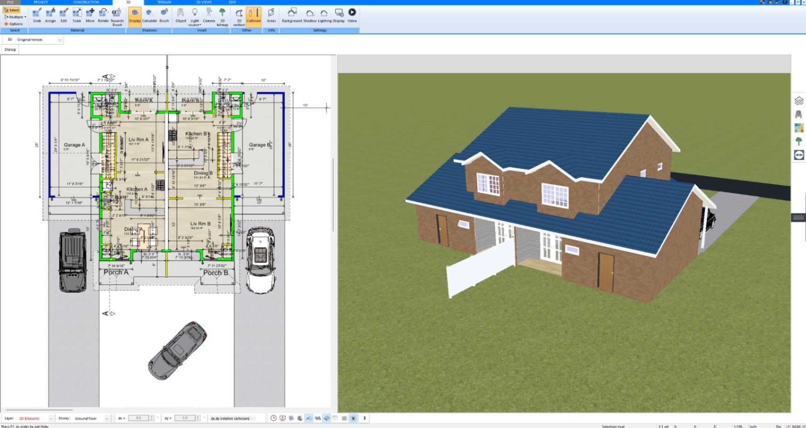The height and width of the screenshot is (428, 806).
Task: Open the 2D VIEWS ribbon tab
Action: (204, 2)
